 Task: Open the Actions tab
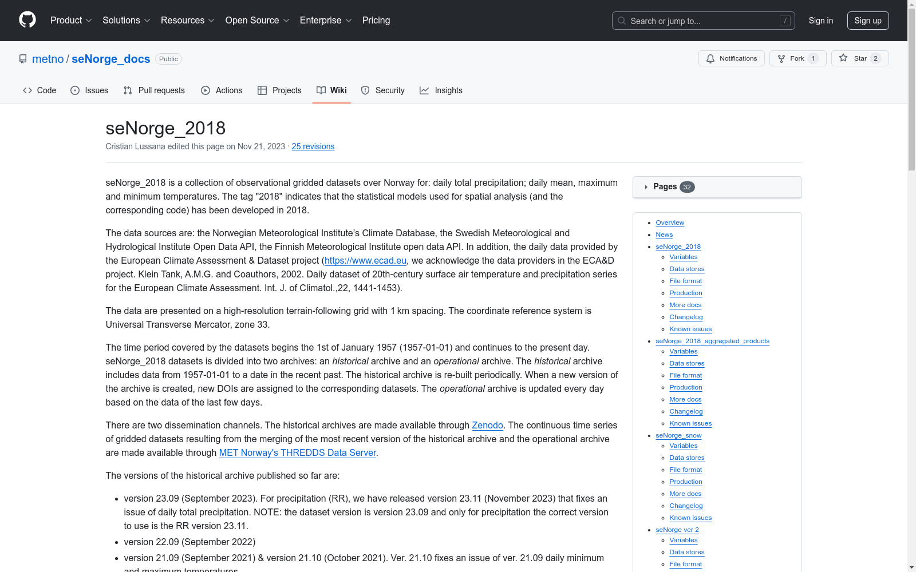(222, 90)
